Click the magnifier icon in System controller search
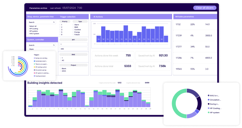Viewport: 242px width, 128px height. [54, 45]
